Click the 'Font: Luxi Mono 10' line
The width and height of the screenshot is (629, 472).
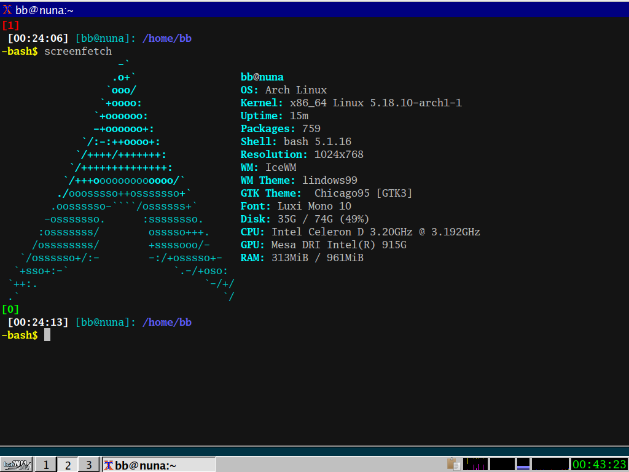[x=296, y=206]
